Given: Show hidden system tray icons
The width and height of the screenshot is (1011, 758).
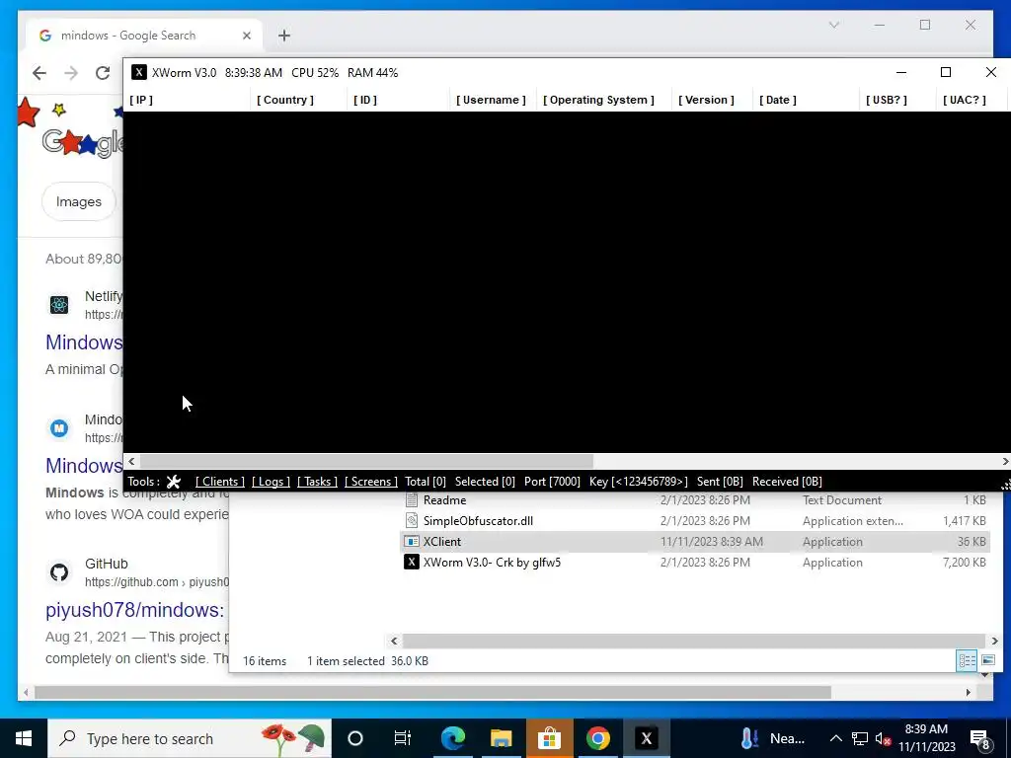Looking at the screenshot, I should (x=835, y=738).
